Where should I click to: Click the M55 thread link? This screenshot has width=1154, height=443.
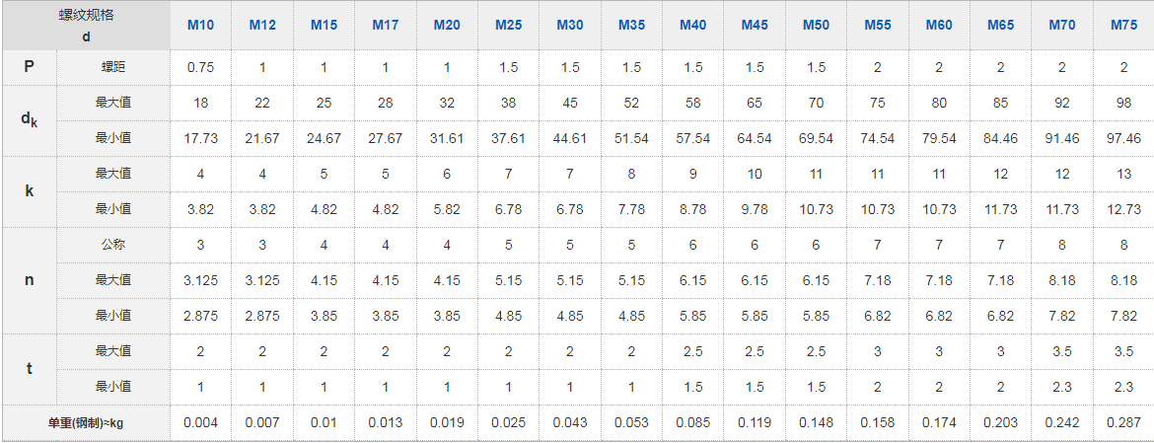coord(877,25)
